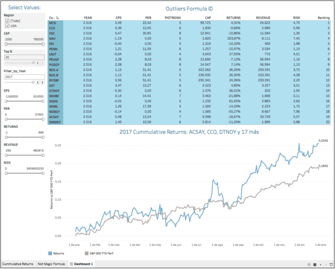Click the 99.725 CAP cell
Screen dimensions: 335x269
(x=205, y=23)
